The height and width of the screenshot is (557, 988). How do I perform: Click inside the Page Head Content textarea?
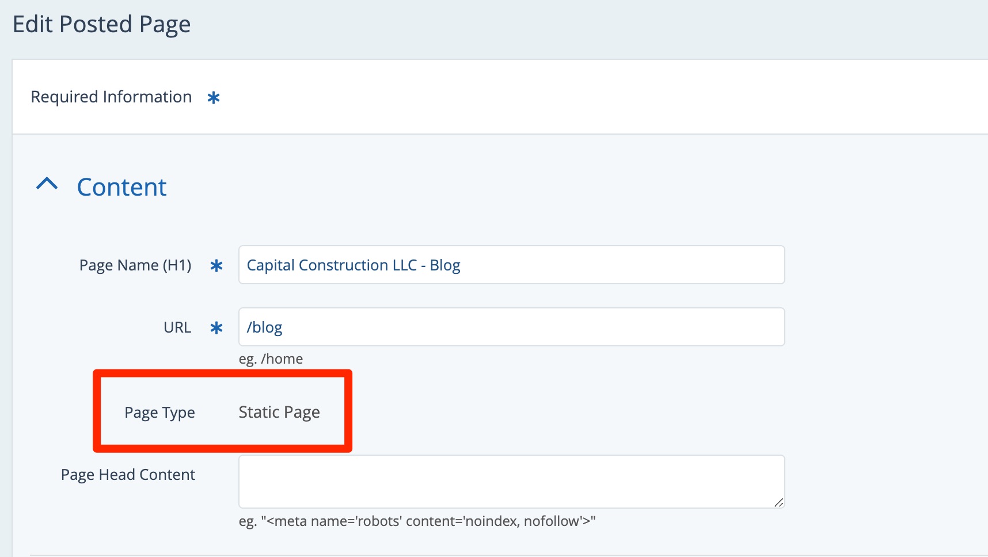pyautogui.click(x=511, y=482)
